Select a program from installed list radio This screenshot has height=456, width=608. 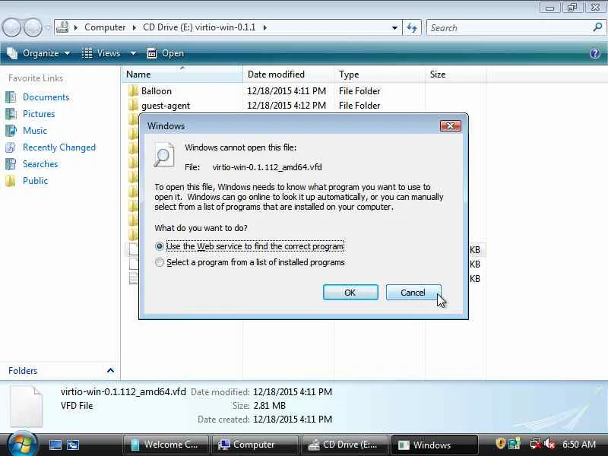(160, 262)
